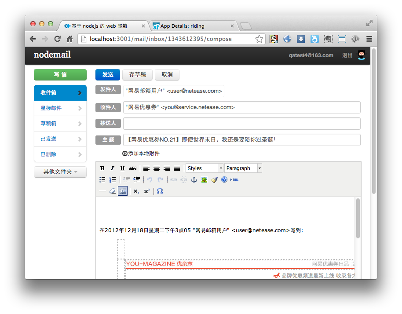Open browser home page icon

[70, 39]
